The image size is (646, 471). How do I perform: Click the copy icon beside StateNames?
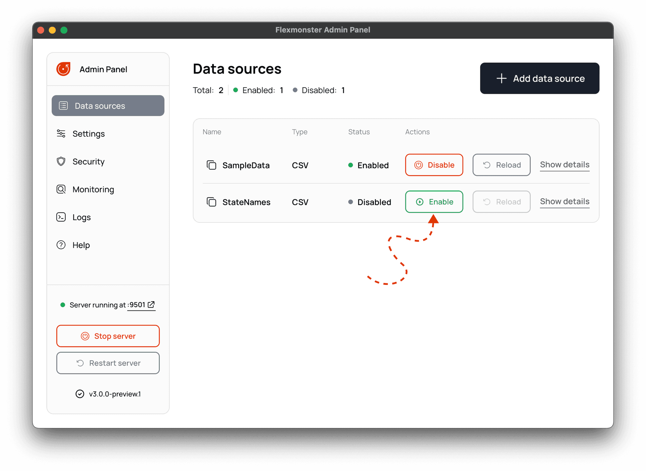tap(212, 202)
